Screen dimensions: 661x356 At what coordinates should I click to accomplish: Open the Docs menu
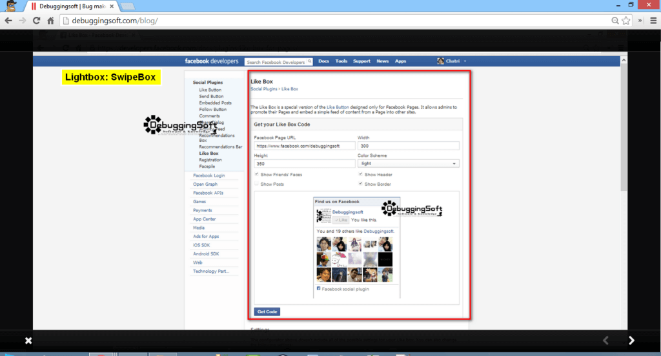click(x=324, y=61)
